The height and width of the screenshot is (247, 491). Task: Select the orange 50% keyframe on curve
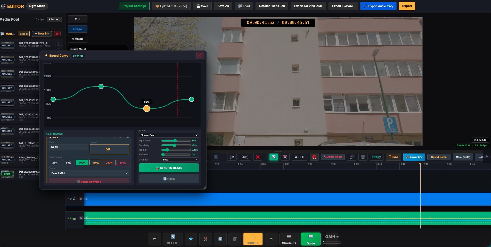[x=147, y=109]
